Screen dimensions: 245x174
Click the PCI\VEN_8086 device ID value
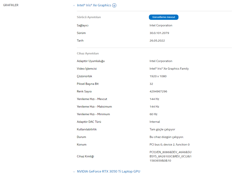coord(170,156)
